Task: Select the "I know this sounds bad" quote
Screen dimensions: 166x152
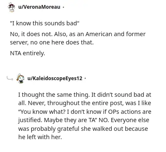Action: coord(45,23)
